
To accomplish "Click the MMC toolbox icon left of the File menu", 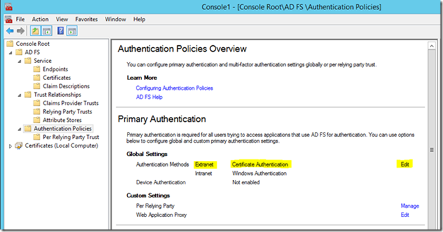I will click(x=9, y=19).
